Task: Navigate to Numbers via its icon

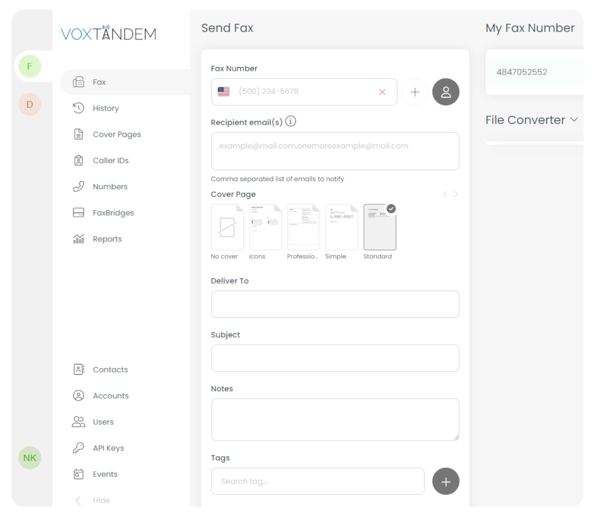Action: 79,186
